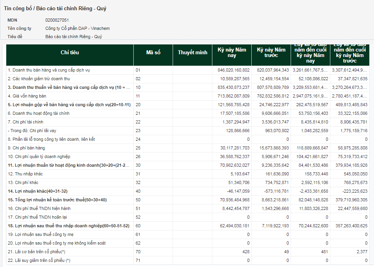Viewport: 374px width, 267px height.
Task: Select row '19. Lợi nhuận sau thuế công ty mẹ'
Action: [x=188, y=234]
